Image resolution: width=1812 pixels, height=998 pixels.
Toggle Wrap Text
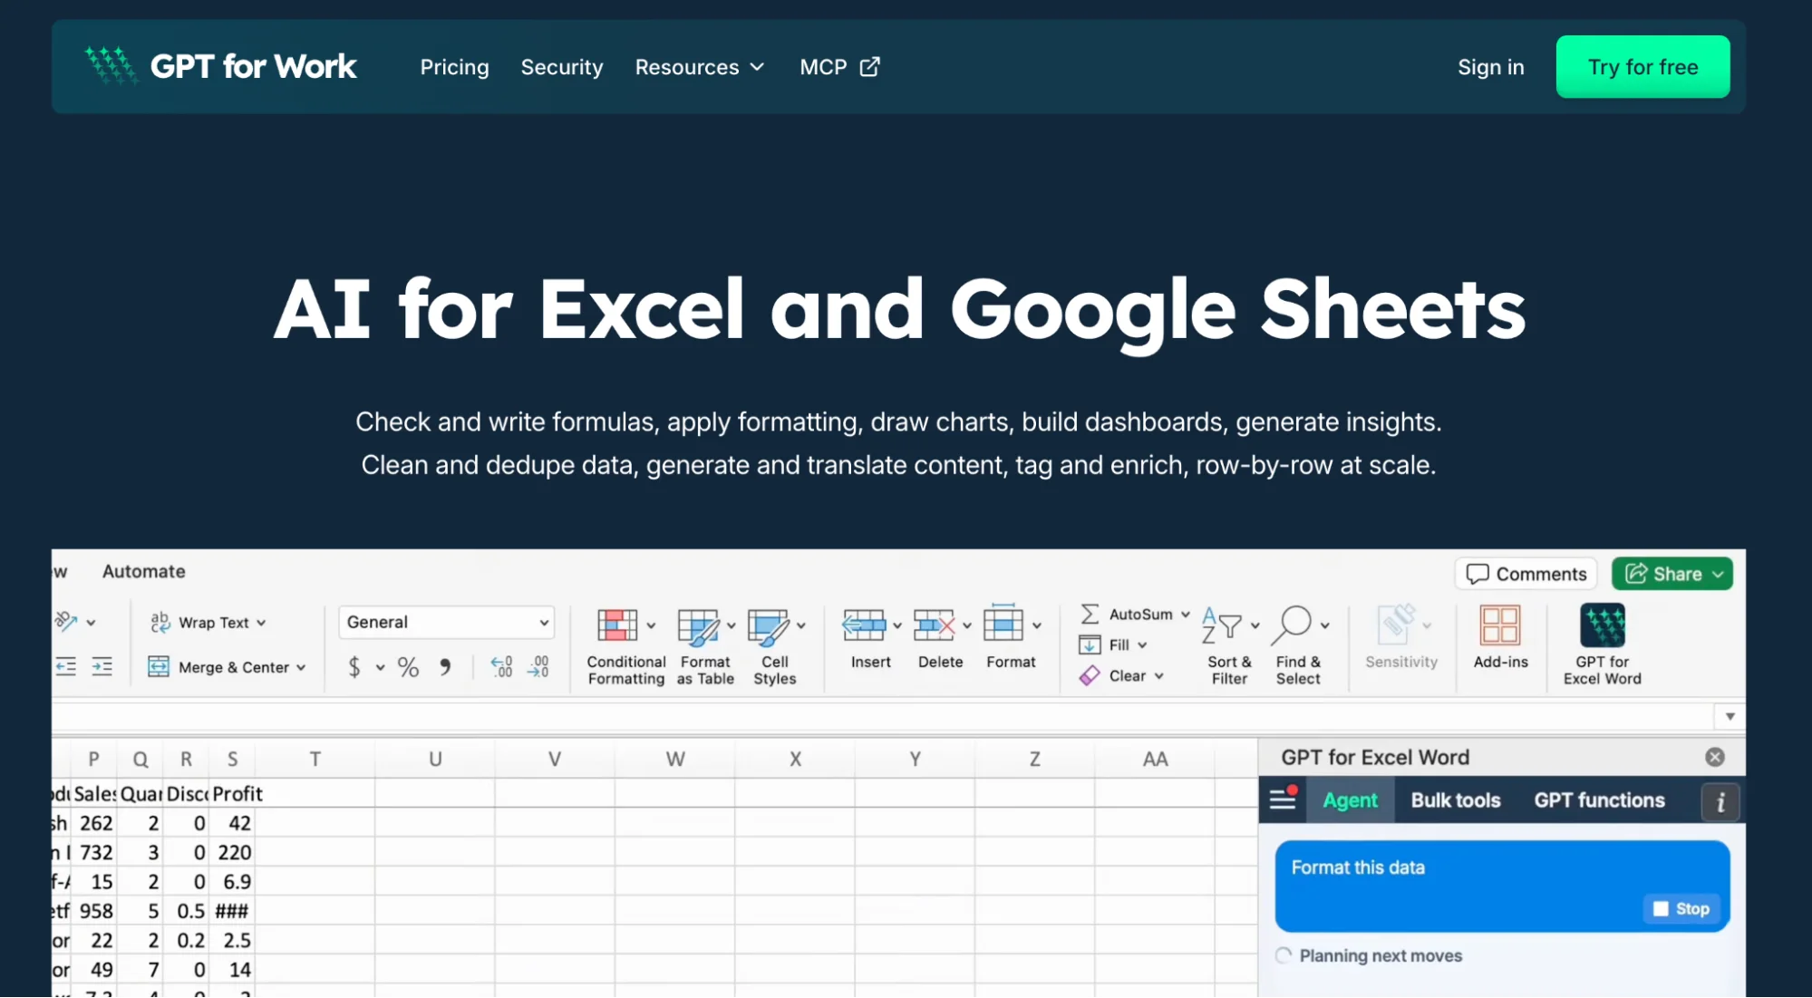point(208,623)
